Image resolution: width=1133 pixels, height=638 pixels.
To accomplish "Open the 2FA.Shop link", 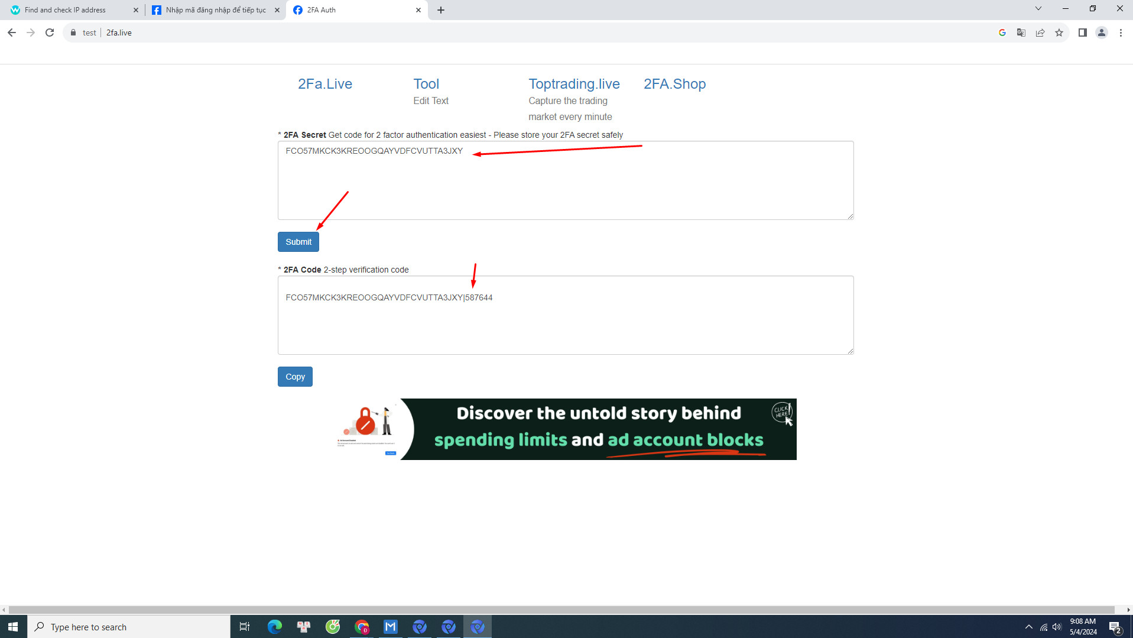I will coord(674,84).
